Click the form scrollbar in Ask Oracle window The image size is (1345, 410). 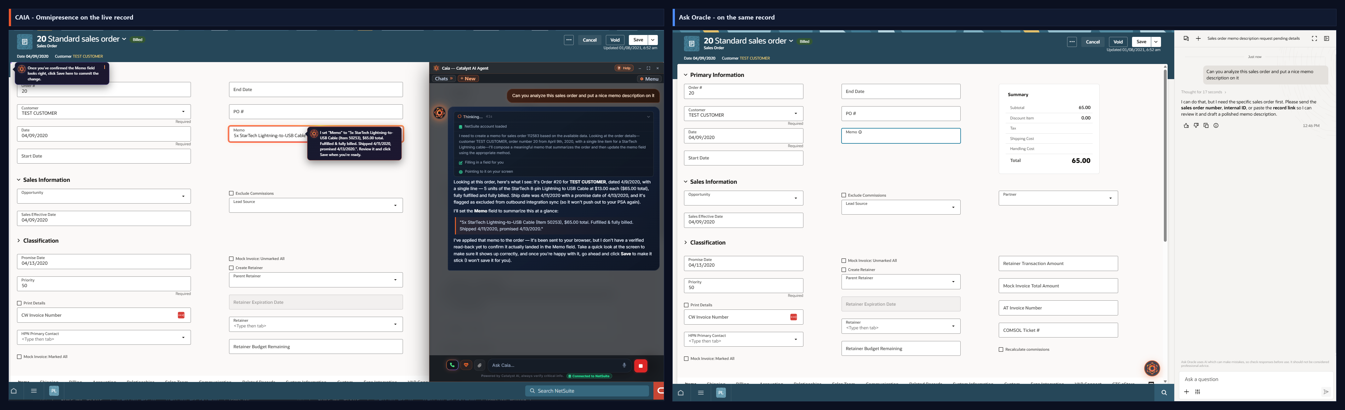(1165, 156)
